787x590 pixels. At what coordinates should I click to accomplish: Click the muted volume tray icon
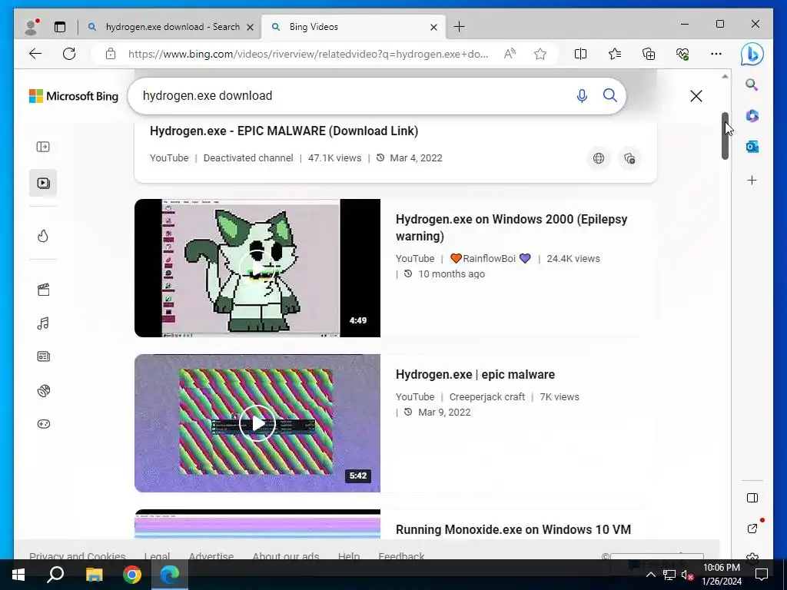tap(687, 575)
